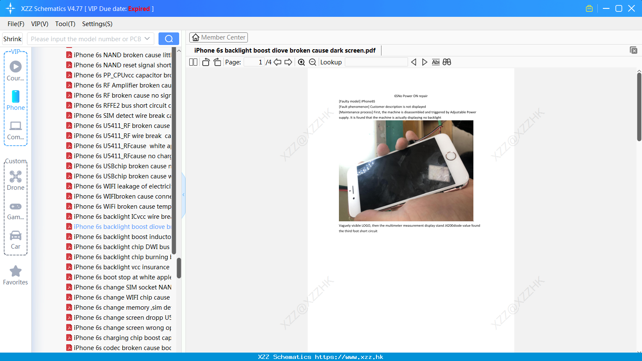Open the Settings(S) menu
The height and width of the screenshot is (361, 642).
point(97,24)
